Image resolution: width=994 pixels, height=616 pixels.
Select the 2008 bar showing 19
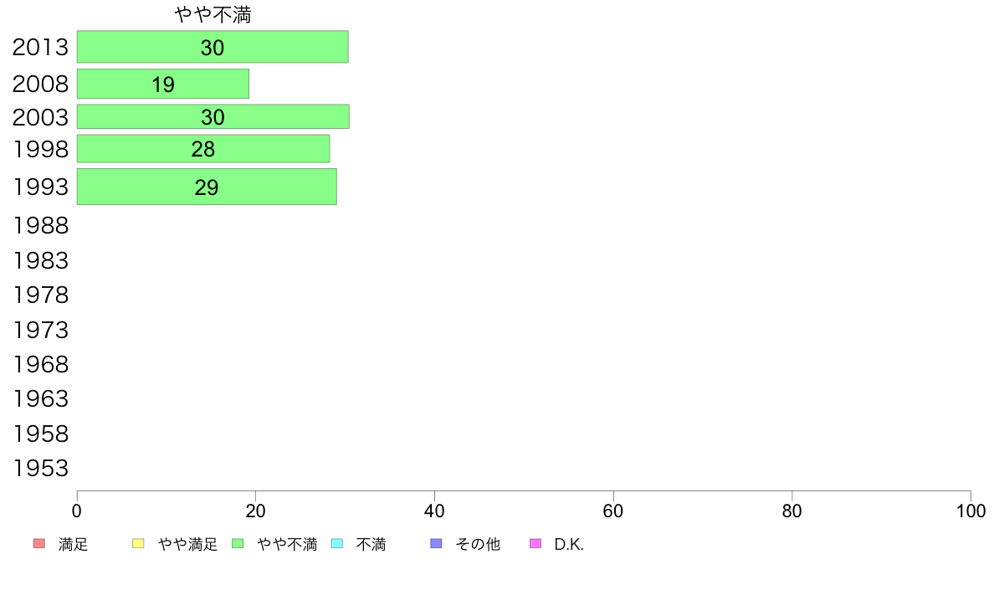(x=163, y=84)
